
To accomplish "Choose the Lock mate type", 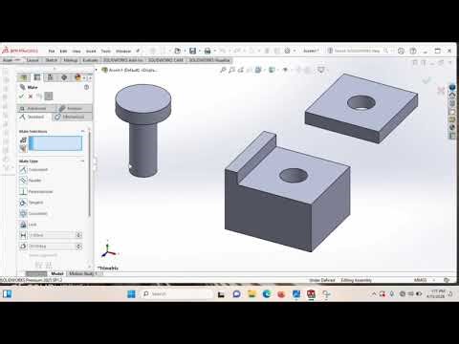I will point(28,225).
